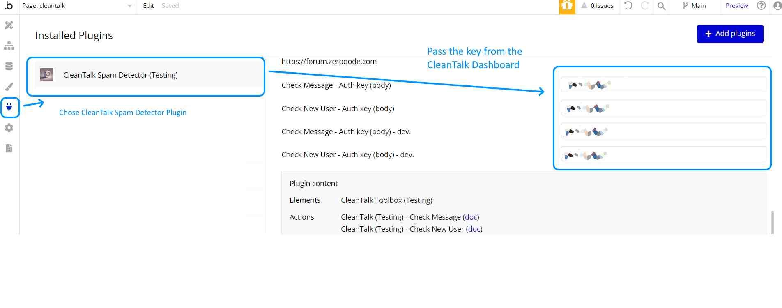
Task: Redo the last change
Action: pos(645,6)
